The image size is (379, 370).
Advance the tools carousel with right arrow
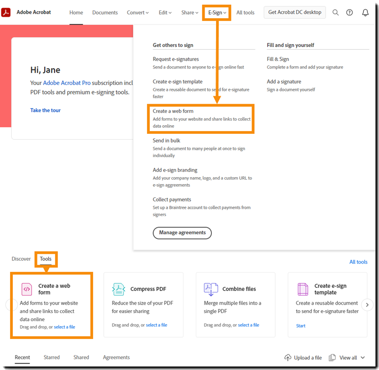click(367, 305)
